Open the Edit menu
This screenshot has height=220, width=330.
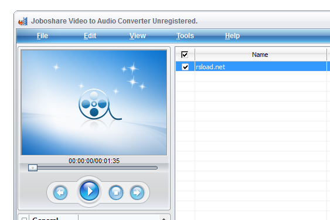[x=90, y=36]
